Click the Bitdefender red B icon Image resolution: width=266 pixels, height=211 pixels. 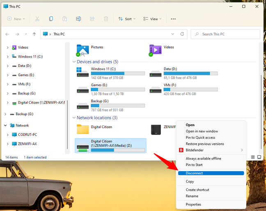point(181,150)
